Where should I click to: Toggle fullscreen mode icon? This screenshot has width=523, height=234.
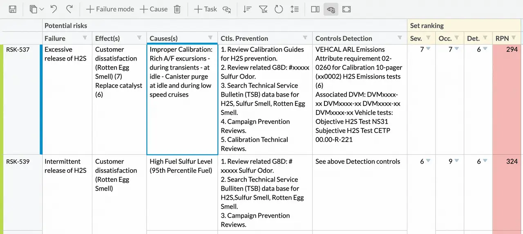coord(346,9)
